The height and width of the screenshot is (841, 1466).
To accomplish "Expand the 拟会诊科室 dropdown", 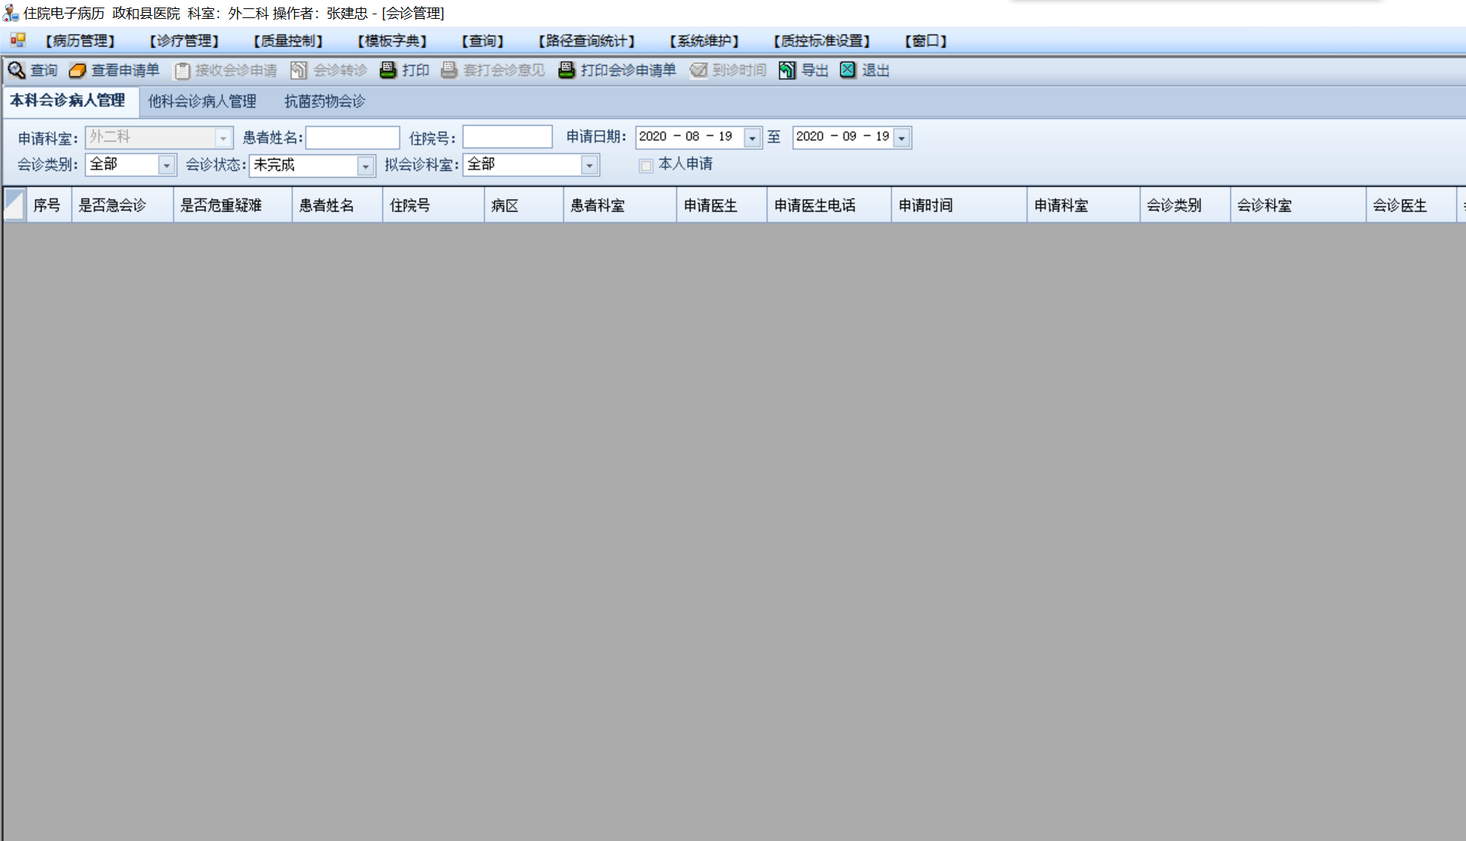I will pos(589,165).
